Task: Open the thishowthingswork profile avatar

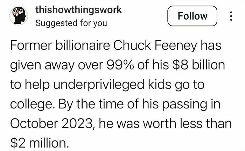Action: (19, 16)
